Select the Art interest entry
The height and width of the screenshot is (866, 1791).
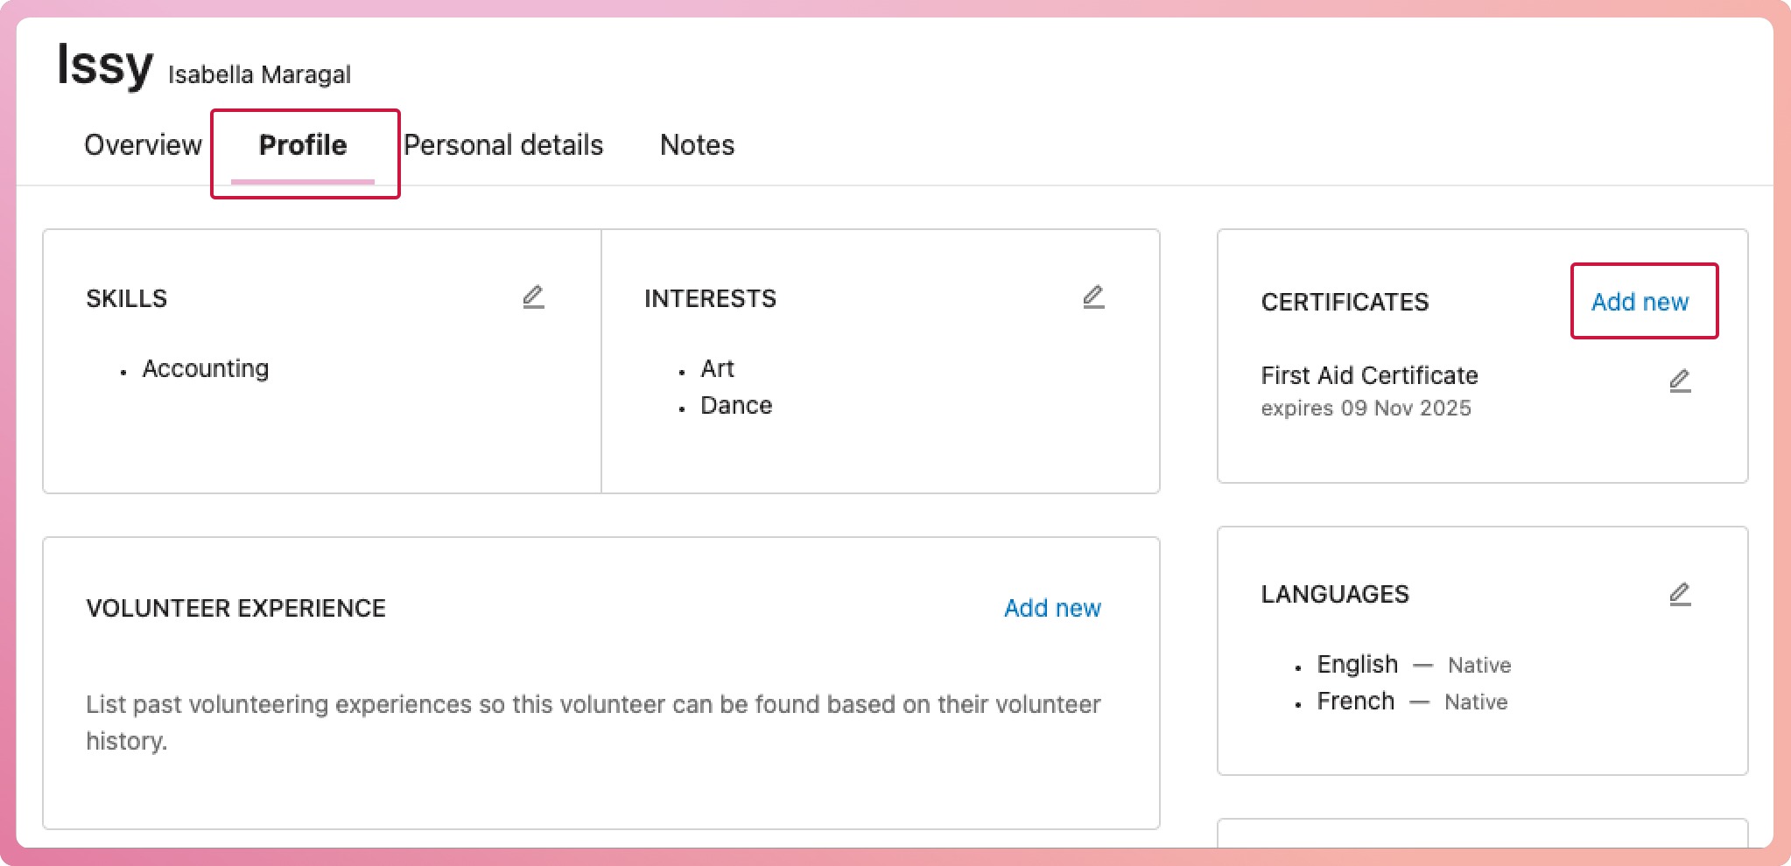(717, 369)
